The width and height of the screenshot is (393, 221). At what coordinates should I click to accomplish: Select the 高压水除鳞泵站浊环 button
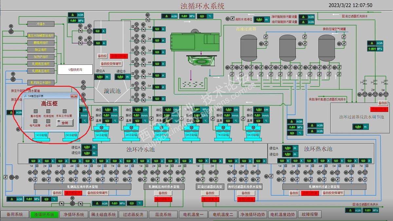click(x=41, y=35)
